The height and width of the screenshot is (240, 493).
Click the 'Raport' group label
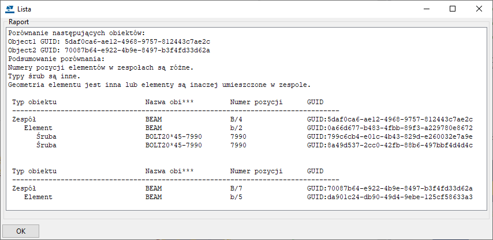point(19,22)
